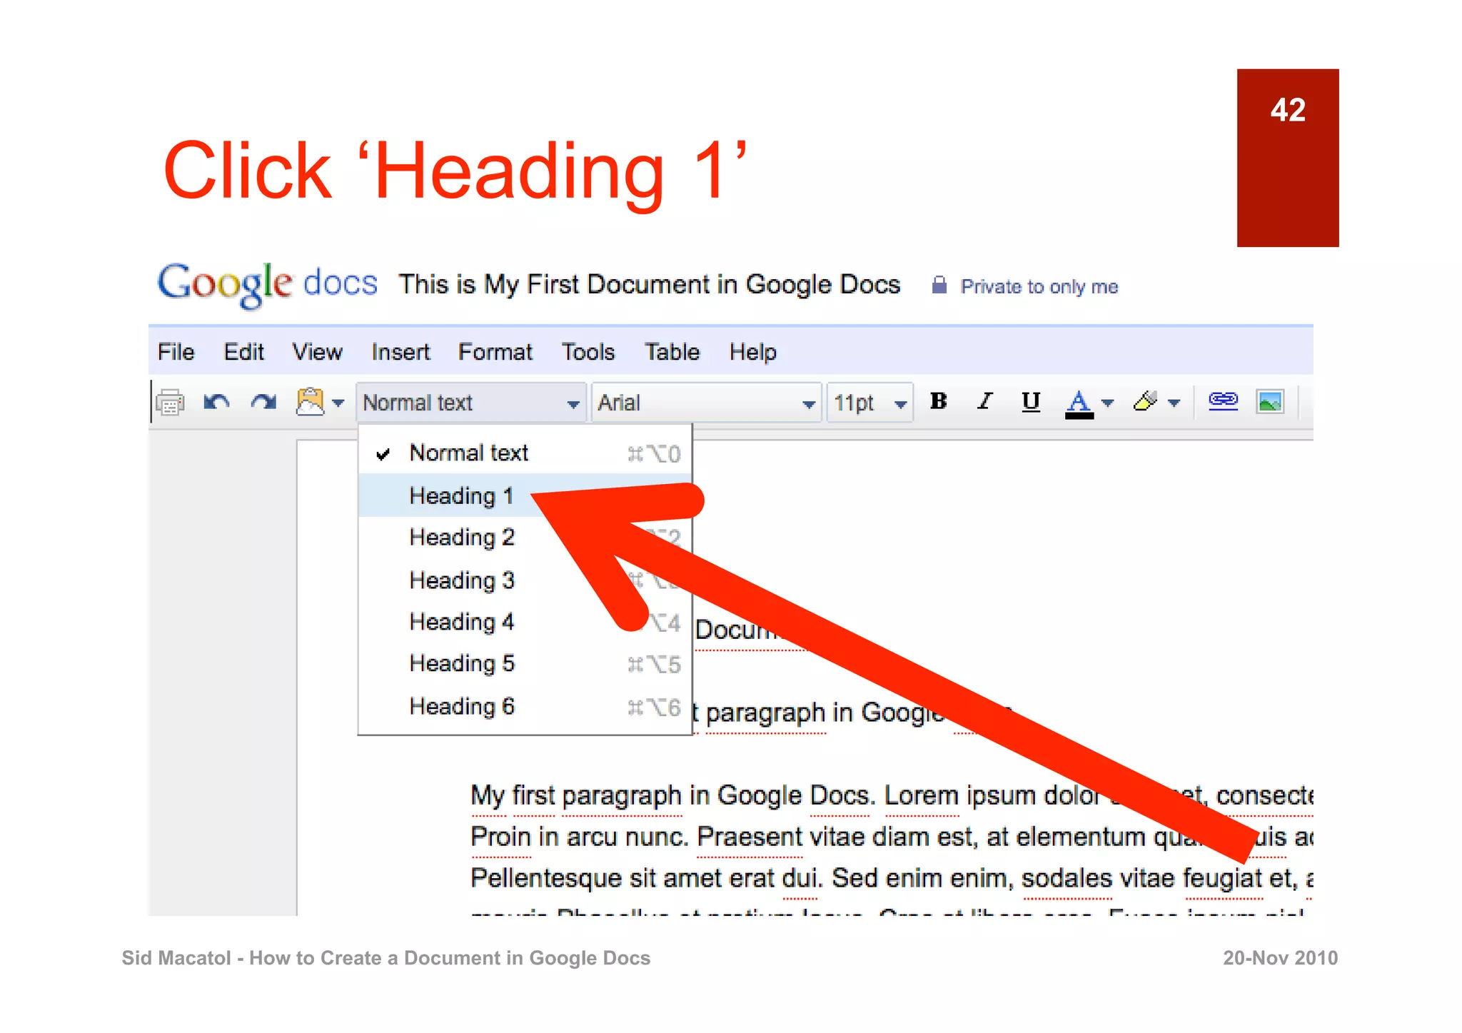
Task: Click the Private to only me link
Action: [1039, 286]
